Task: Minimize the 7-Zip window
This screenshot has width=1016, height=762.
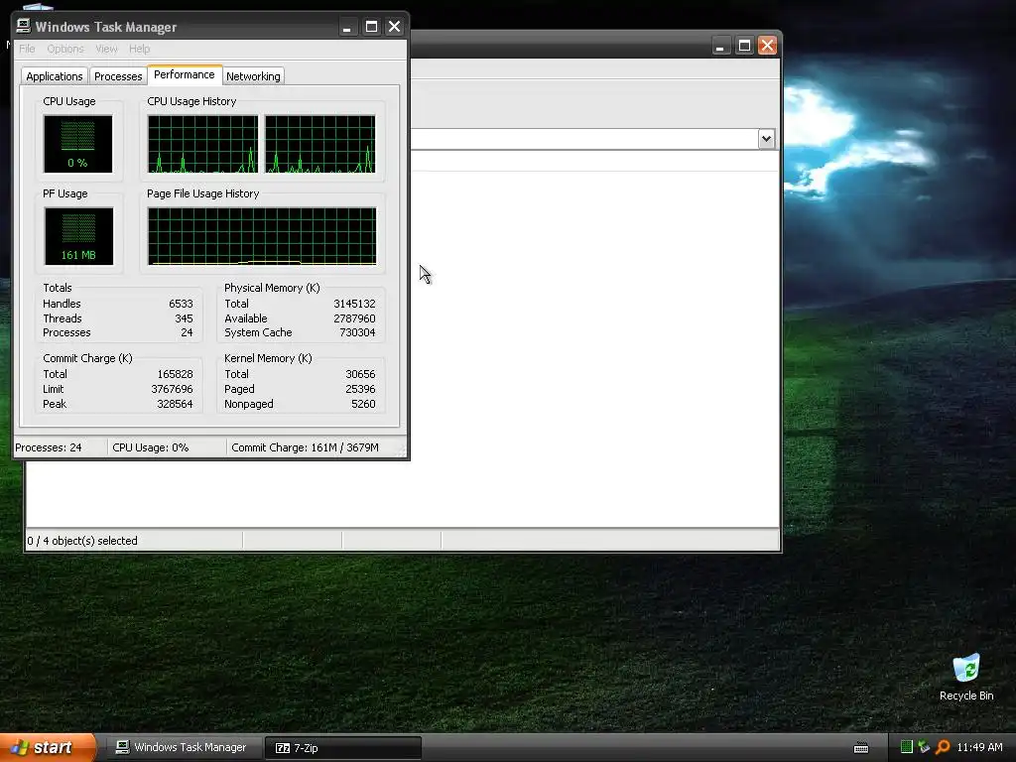Action: pos(720,46)
